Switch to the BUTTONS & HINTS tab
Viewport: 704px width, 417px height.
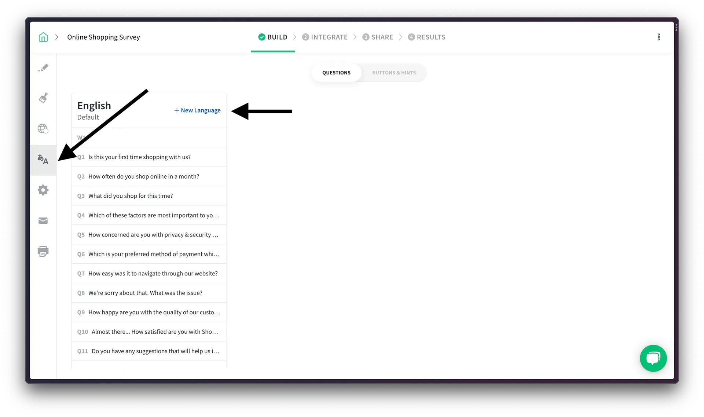(x=394, y=73)
